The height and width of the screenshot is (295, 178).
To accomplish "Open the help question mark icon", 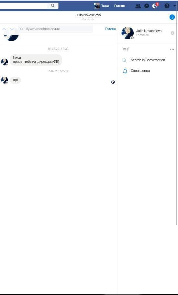I will pos(167,6).
